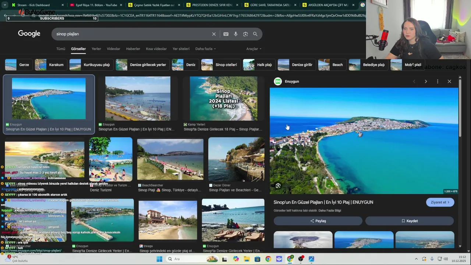Open BeachSearcher Sinop Plajı thumbnail

170,159
